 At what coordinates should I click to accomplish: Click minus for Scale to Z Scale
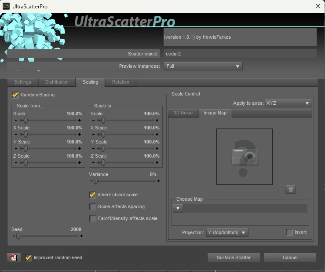point(93,162)
